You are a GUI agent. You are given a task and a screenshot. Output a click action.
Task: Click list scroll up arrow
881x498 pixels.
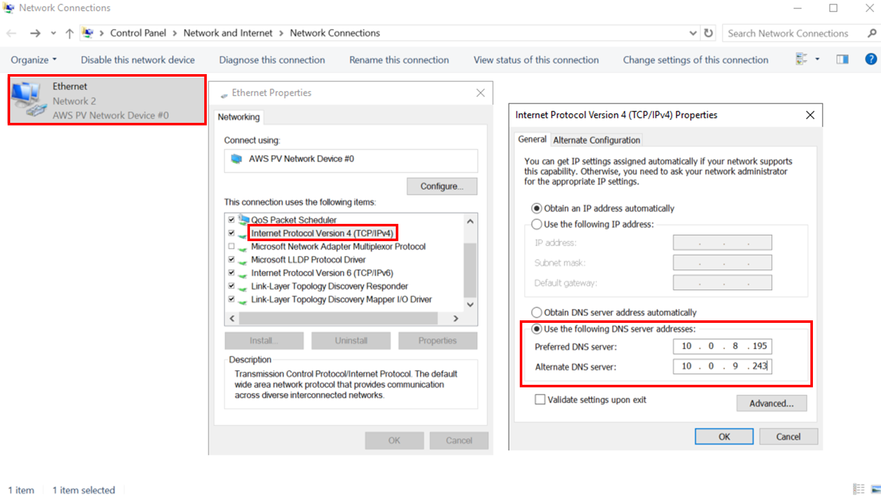coord(470,221)
